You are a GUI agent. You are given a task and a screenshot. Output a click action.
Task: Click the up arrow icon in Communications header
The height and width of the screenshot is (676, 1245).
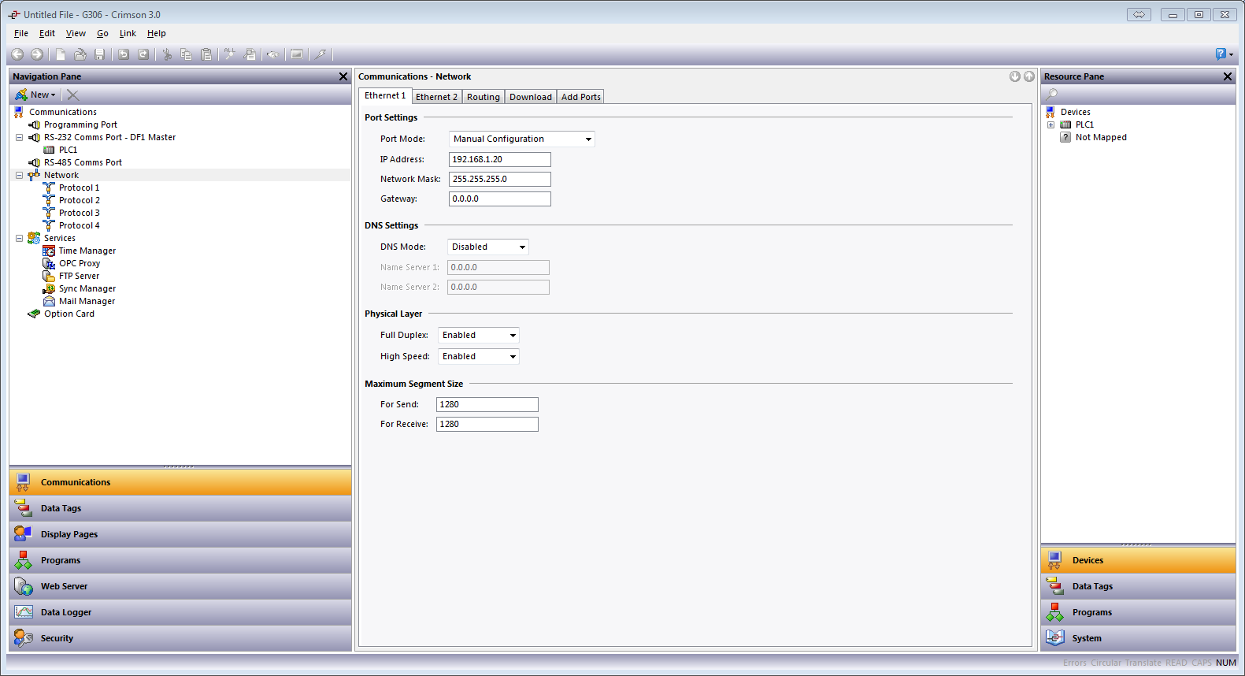[x=1029, y=76]
